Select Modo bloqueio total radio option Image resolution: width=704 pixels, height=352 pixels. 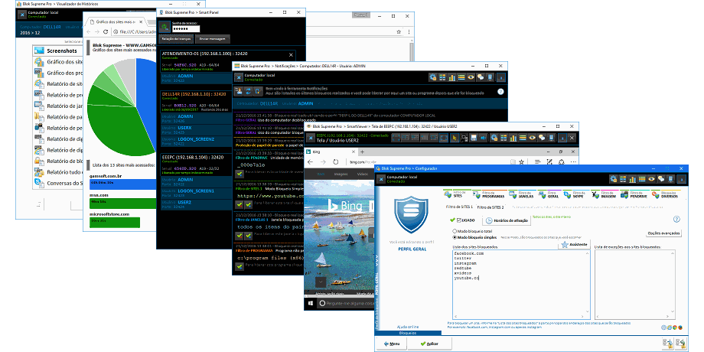pos(455,231)
